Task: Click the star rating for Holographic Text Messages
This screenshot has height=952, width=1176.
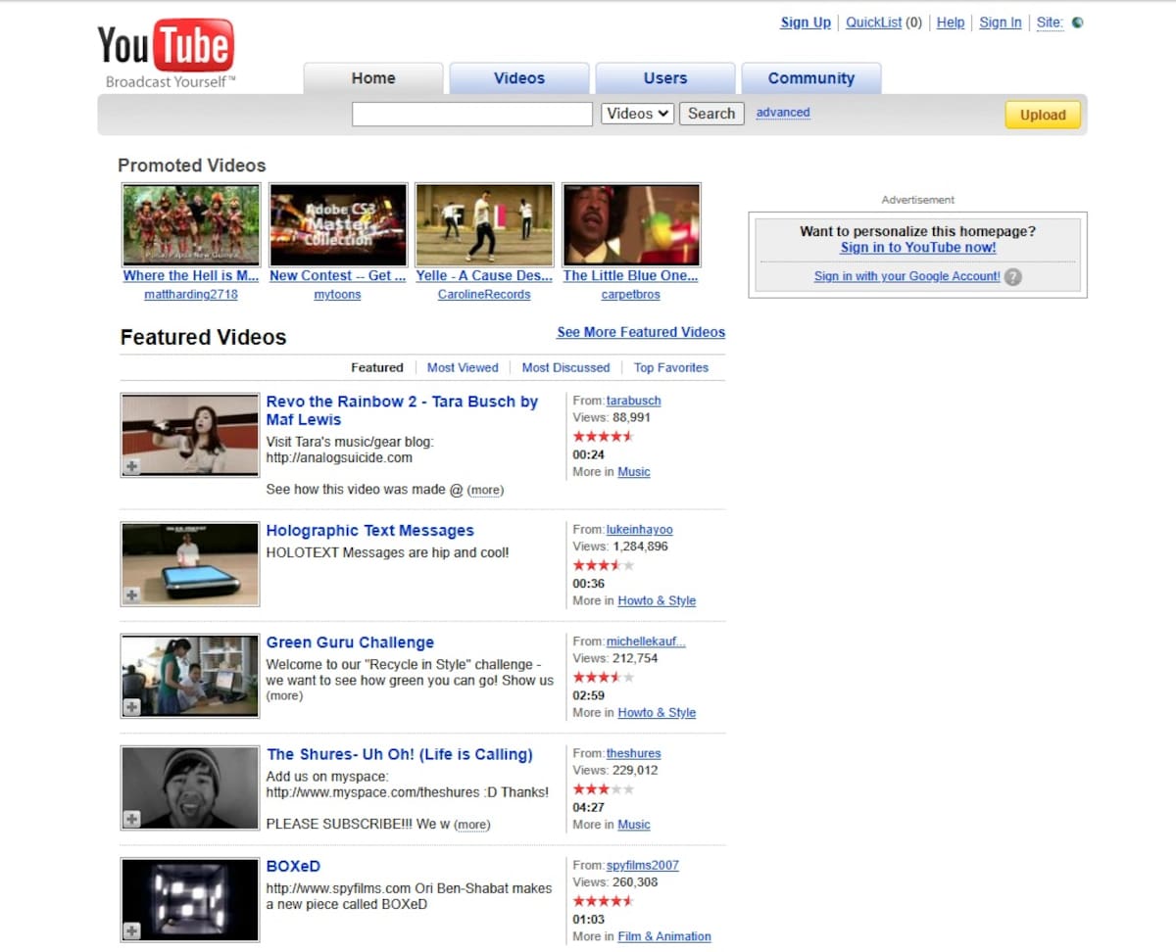Action: pos(604,565)
